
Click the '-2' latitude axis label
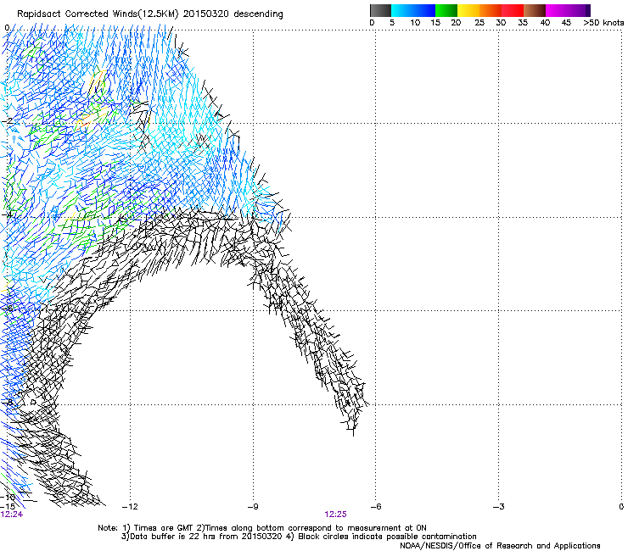point(8,121)
